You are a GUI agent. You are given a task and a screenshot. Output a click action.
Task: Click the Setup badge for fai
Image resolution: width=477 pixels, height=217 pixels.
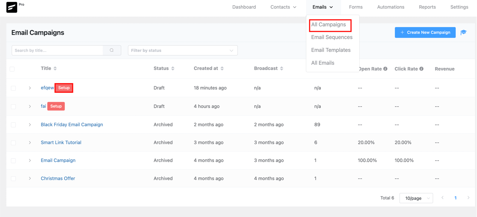click(56, 106)
